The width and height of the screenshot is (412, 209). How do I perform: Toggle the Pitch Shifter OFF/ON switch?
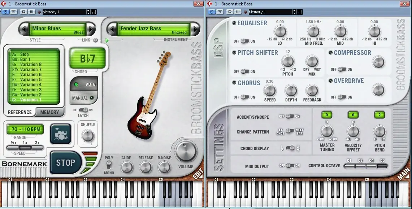245,71
